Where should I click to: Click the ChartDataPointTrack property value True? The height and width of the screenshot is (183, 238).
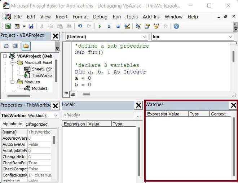point(39,163)
